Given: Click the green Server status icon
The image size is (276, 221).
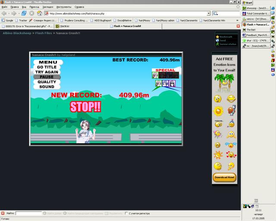Looking at the screenshot, I should click(x=217, y=44).
